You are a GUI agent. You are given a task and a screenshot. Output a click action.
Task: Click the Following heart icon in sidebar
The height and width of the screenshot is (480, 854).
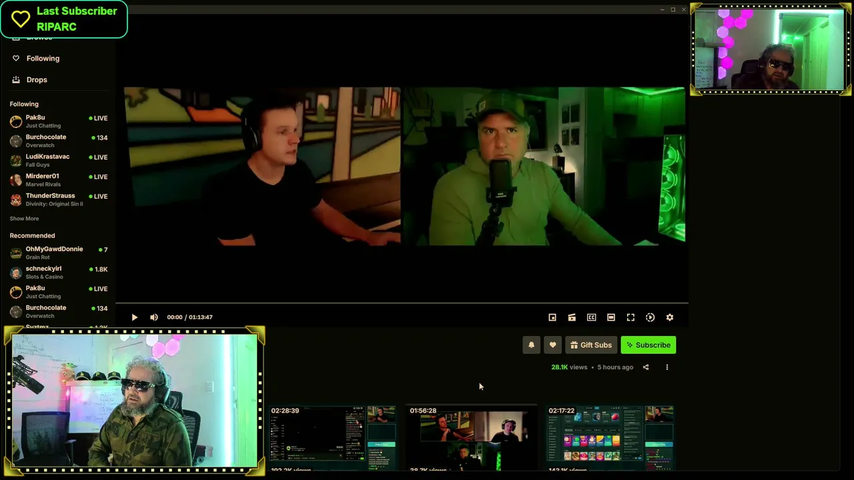[x=16, y=59]
